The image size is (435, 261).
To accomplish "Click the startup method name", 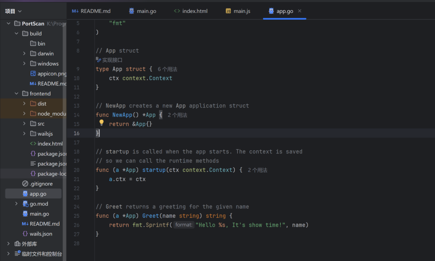I will click(x=154, y=170).
